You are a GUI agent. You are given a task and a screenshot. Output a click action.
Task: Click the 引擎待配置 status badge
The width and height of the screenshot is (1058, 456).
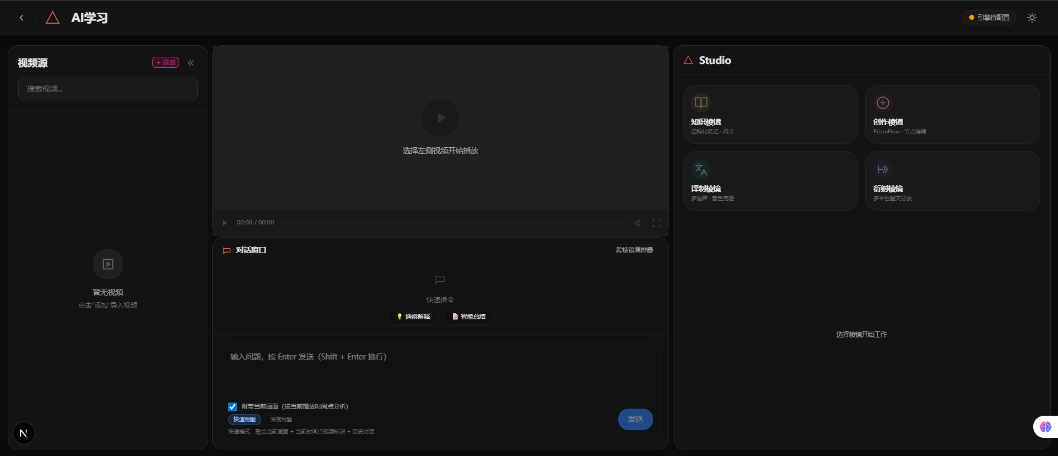pos(989,18)
